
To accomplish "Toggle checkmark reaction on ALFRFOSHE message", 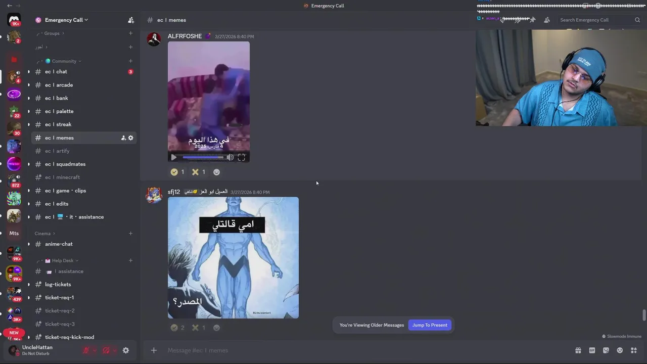I will 177,172.
